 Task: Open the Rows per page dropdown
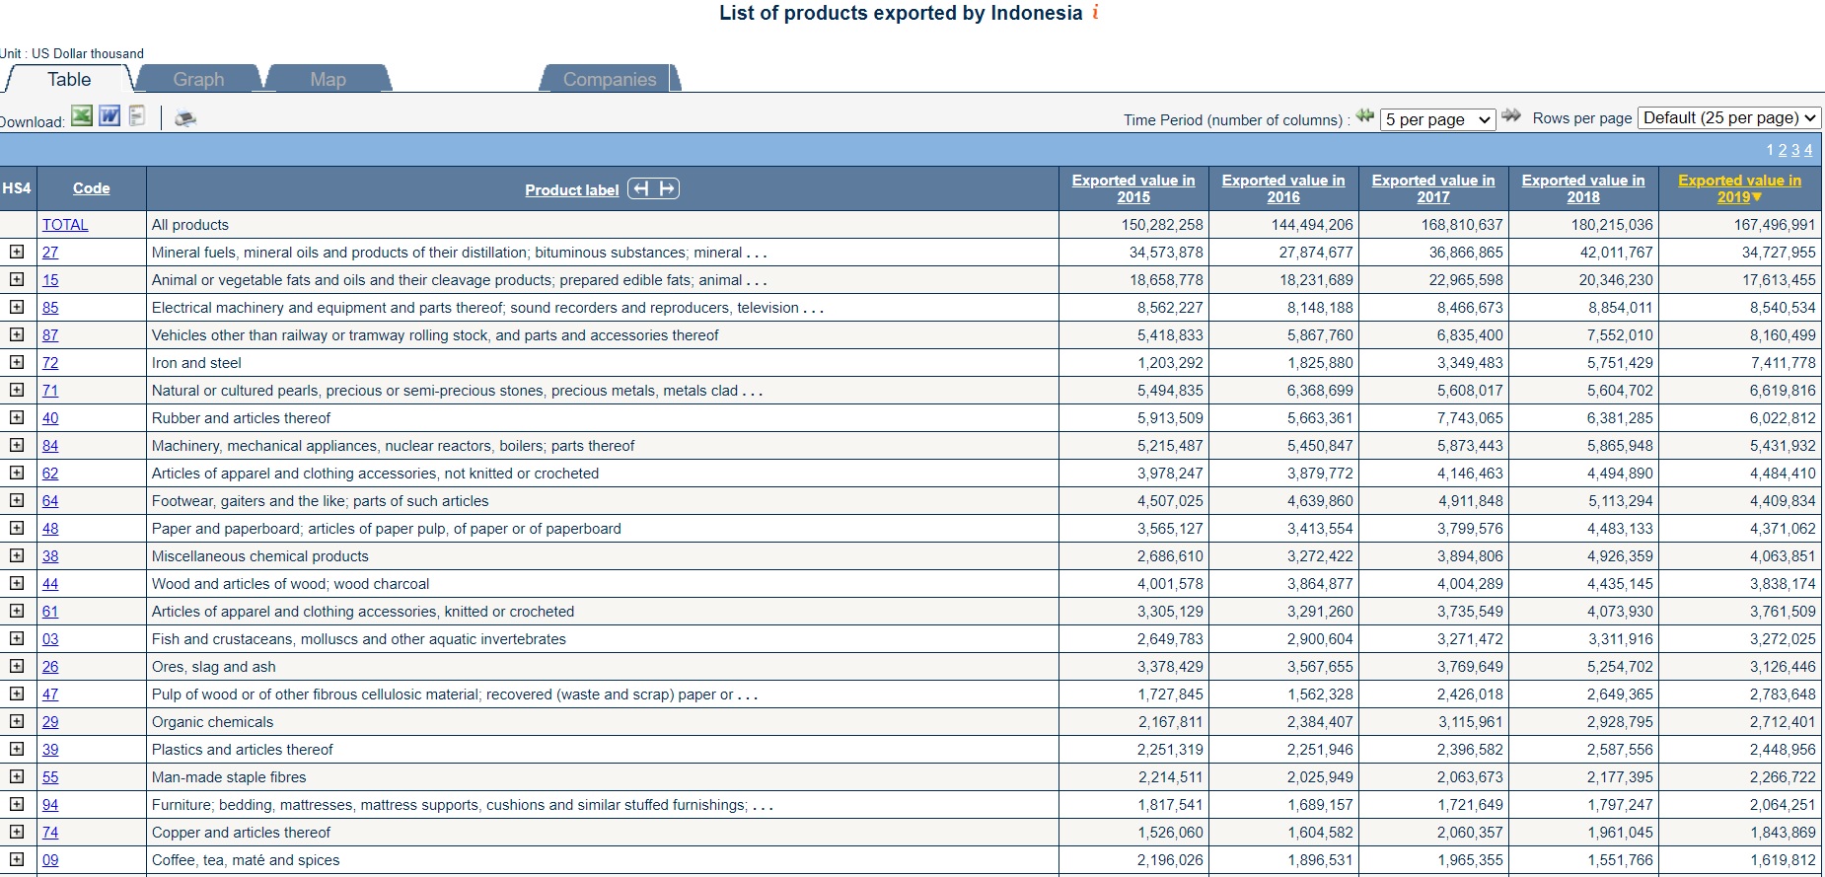[x=1728, y=117]
